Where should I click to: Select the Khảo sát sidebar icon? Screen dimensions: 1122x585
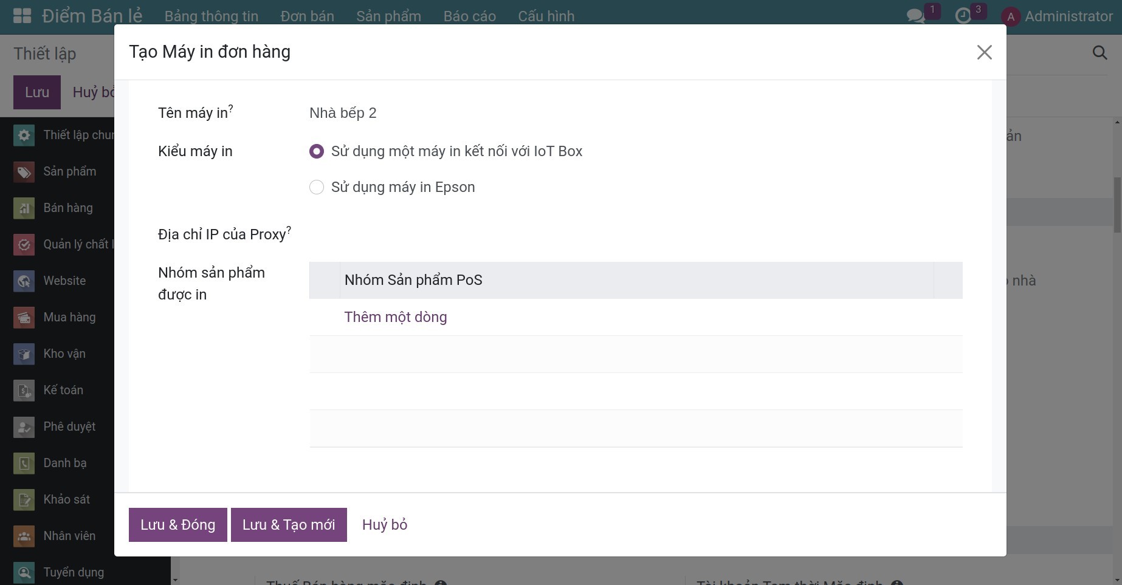coord(24,499)
